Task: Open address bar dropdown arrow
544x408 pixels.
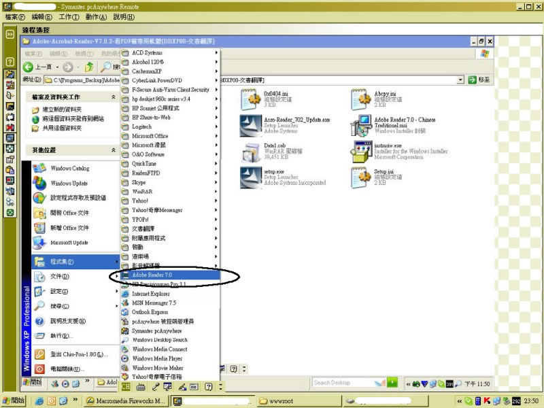Action: pyautogui.click(x=460, y=80)
